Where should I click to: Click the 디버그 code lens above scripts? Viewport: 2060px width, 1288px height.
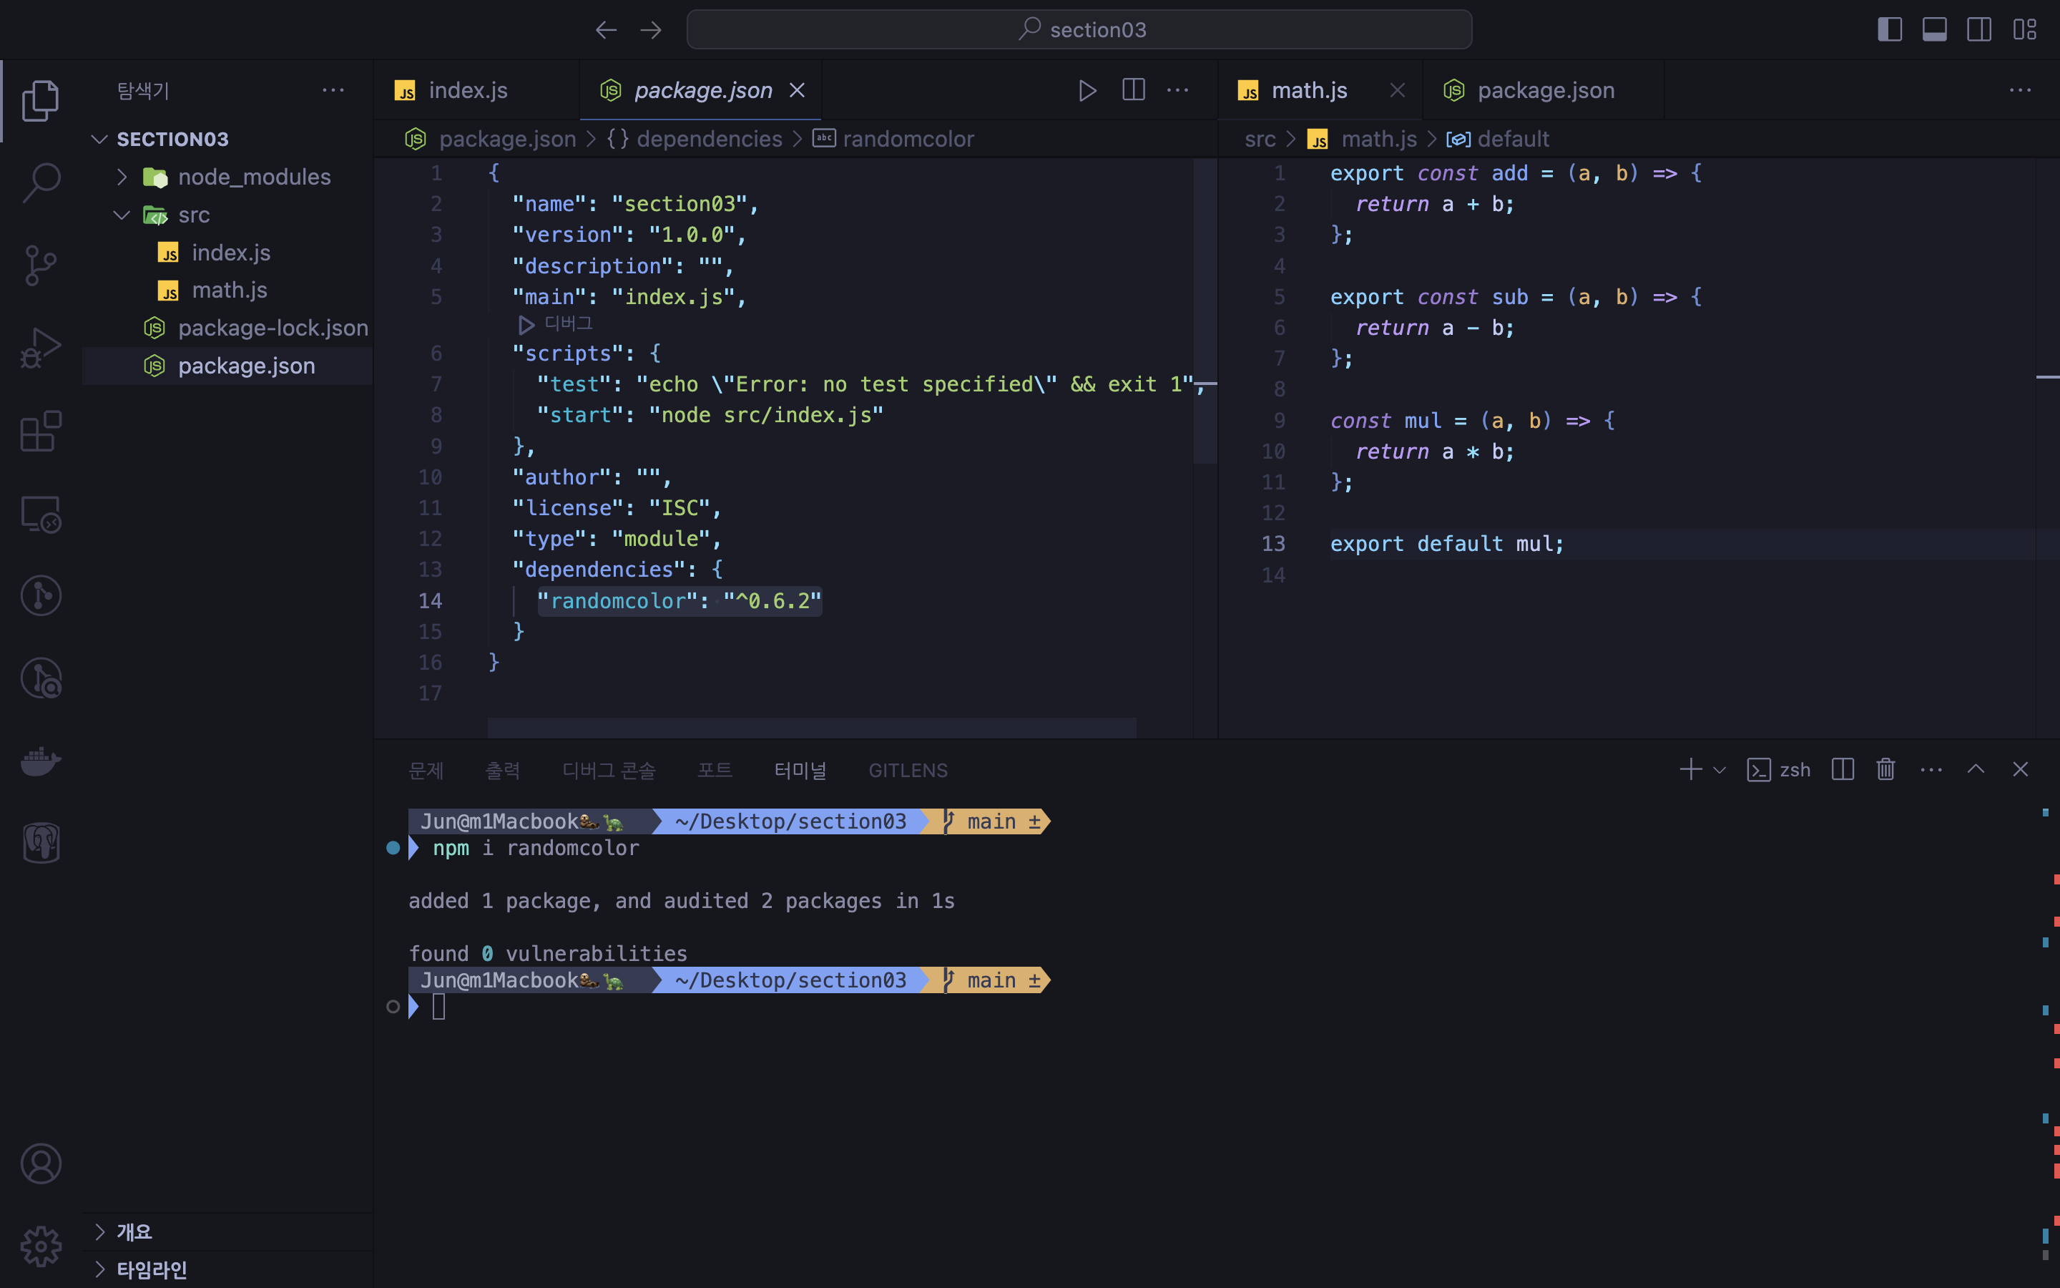click(567, 323)
